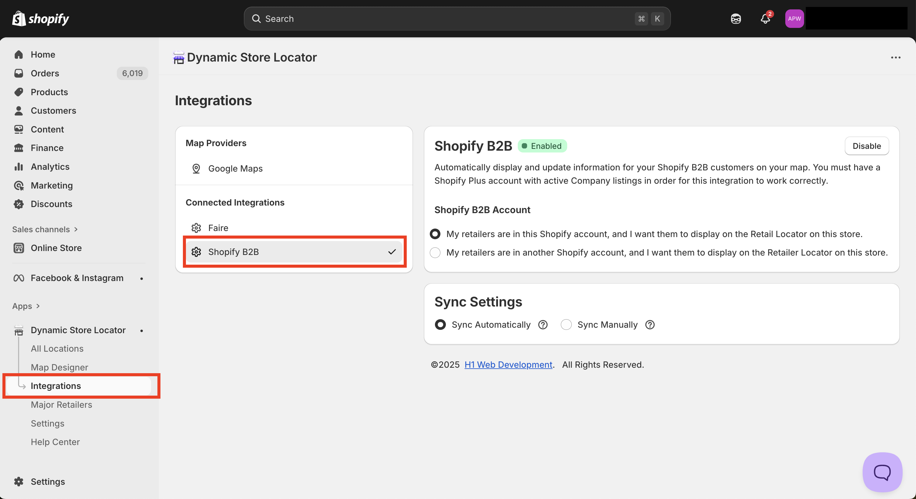This screenshot has height=499, width=916.
Task: Select the Sync Manually radio option
Action: [566, 324]
